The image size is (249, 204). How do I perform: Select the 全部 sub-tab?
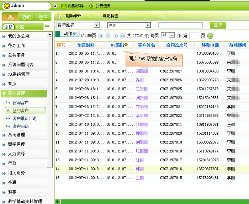[9, 27]
